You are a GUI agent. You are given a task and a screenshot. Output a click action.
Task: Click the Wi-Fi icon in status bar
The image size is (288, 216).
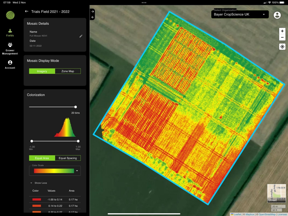(x=269, y=2)
